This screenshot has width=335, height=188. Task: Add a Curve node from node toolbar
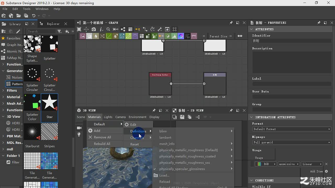(x=109, y=36)
